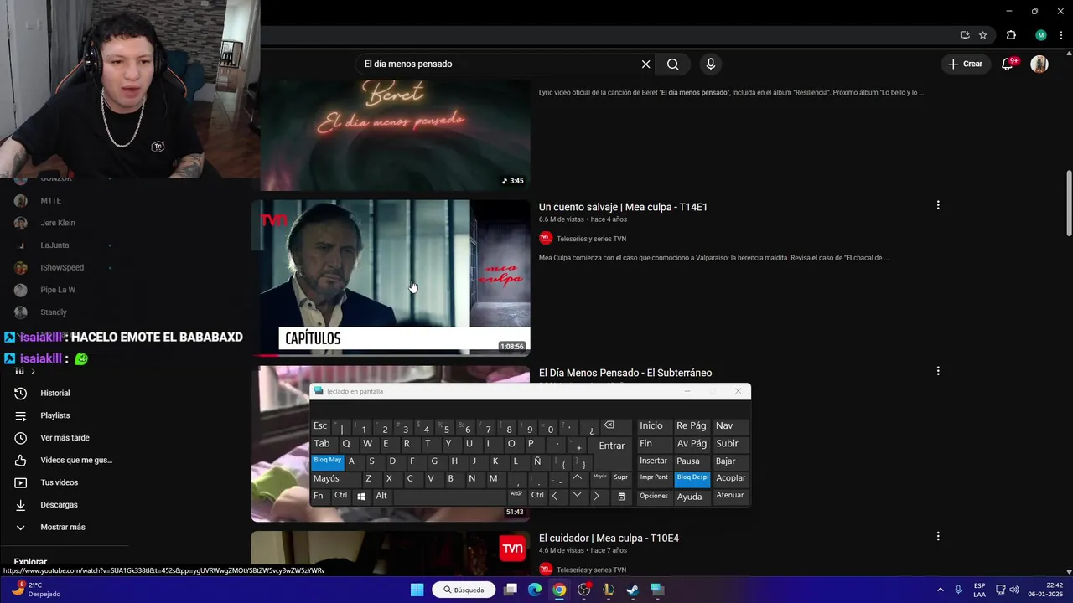
Task: Click the space bar on the on-screen keyboard
Action: [x=449, y=496]
